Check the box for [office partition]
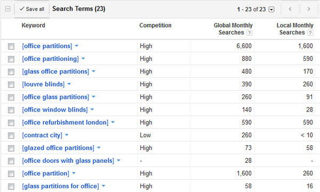Image resolution: width=320 pixels, height=192 pixels. pos(11,174)
